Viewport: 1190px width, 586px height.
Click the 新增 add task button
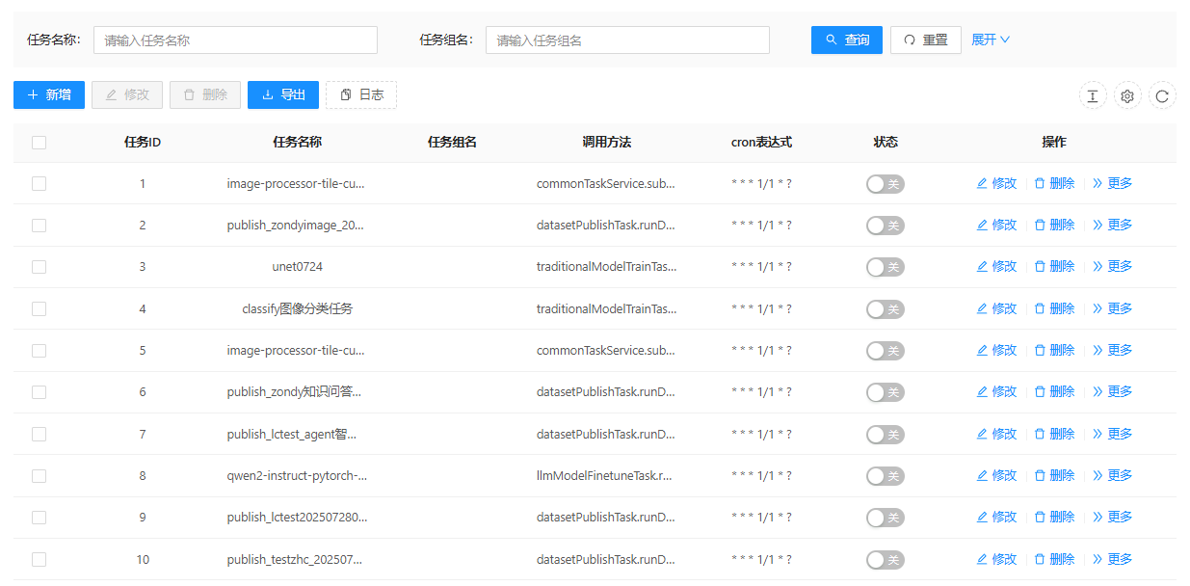[49, 94]
